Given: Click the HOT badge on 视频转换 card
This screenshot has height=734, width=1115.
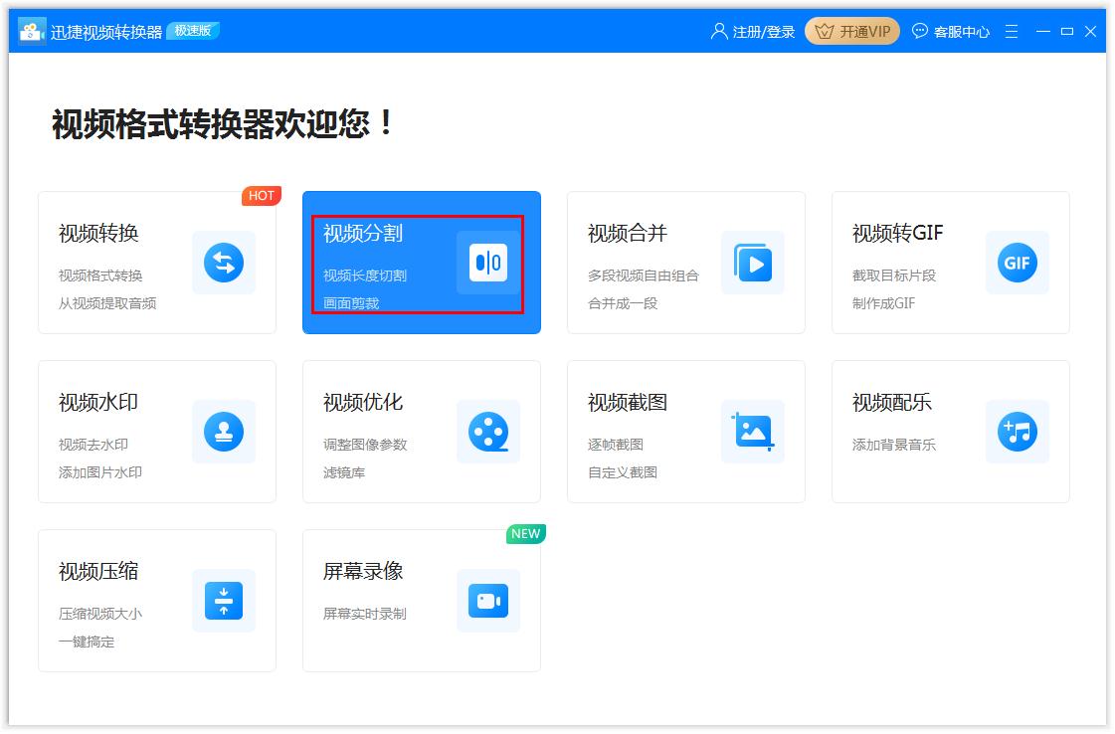Looking at the screenshot, I should tap(262, 196).
